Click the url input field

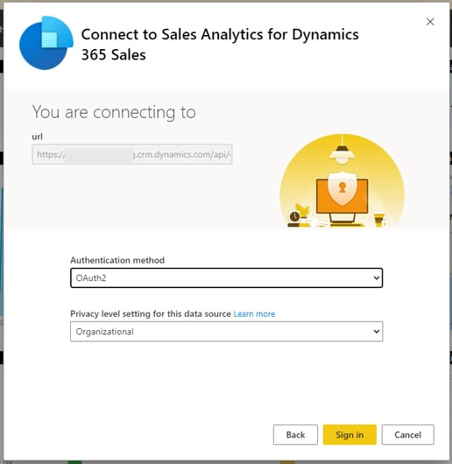131,154
